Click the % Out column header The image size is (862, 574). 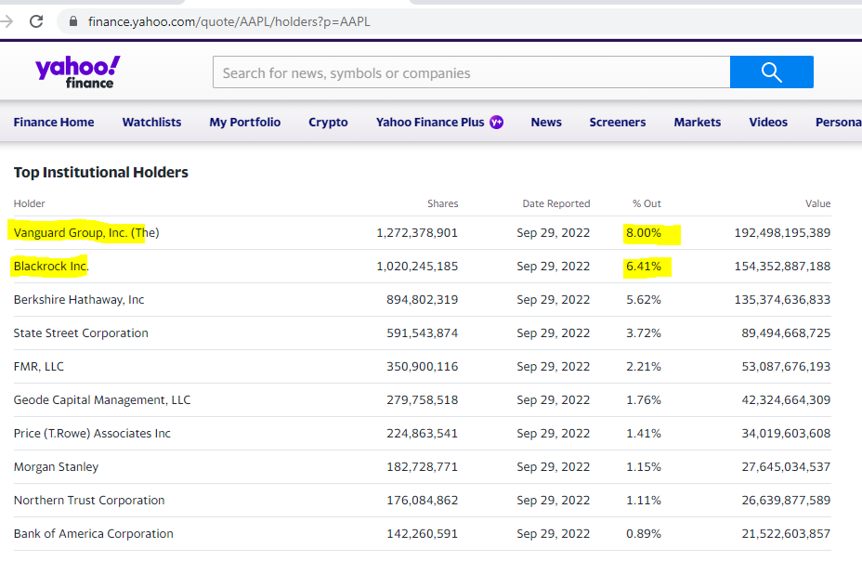point(646,203)
